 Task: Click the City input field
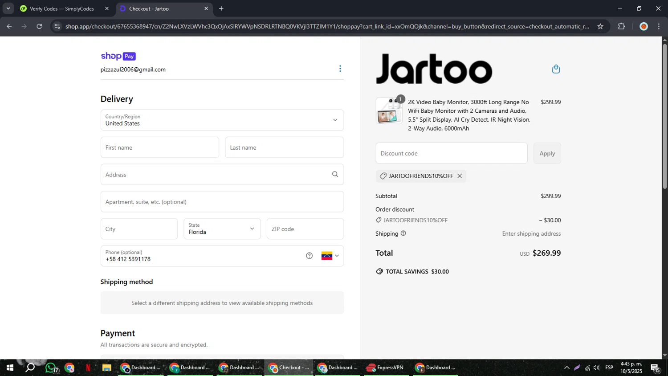pos(139,229)
